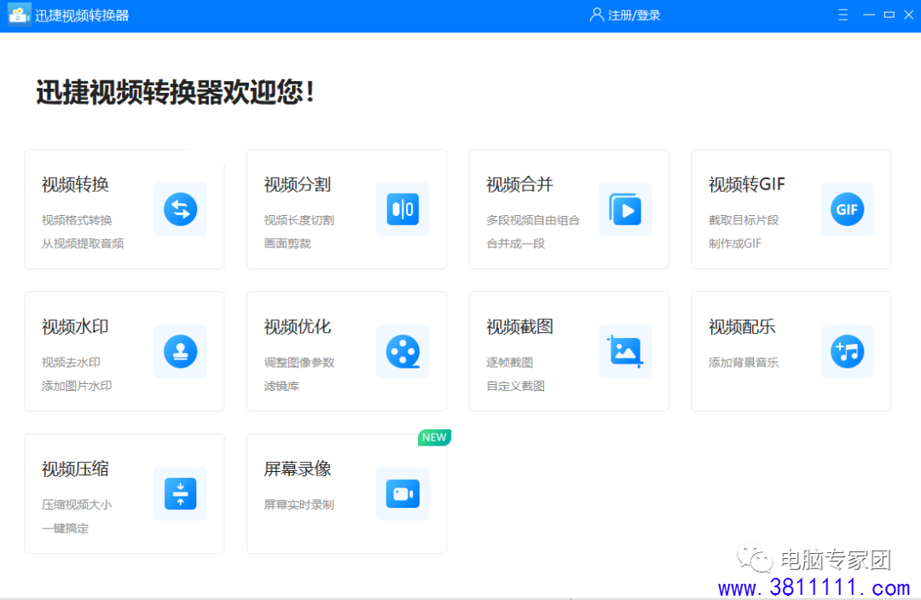Click the text 滤镜库

pos(281,386)
